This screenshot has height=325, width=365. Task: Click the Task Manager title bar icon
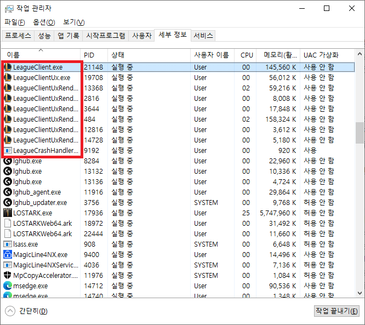[x=9, y=9]
